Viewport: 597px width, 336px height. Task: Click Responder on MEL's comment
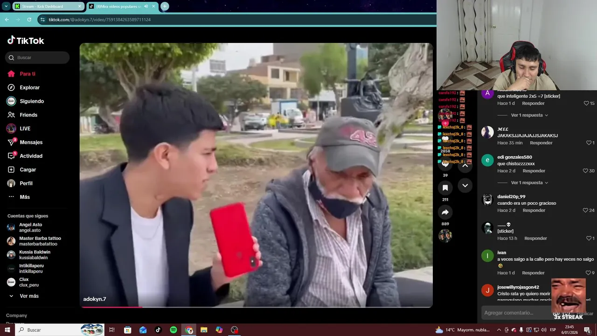pos(541,143)
